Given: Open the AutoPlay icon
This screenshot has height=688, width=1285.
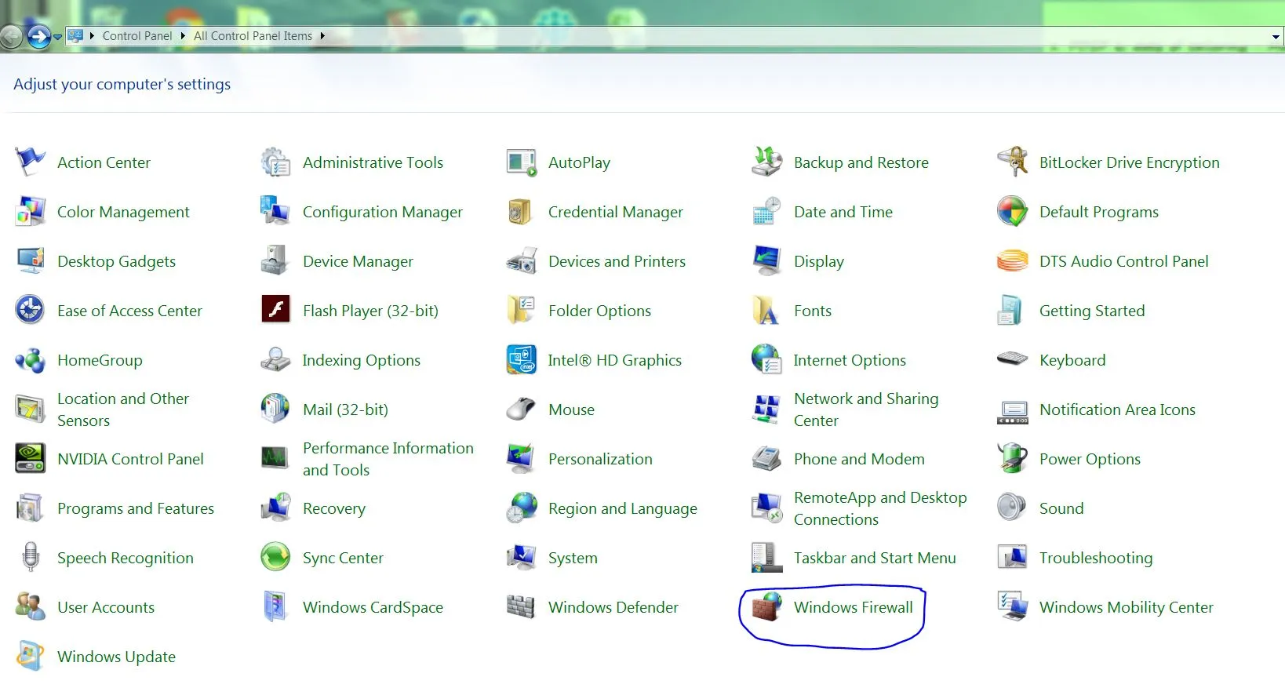Looking at the screenshot, I should pyautogui.click(x=521, y=162).
